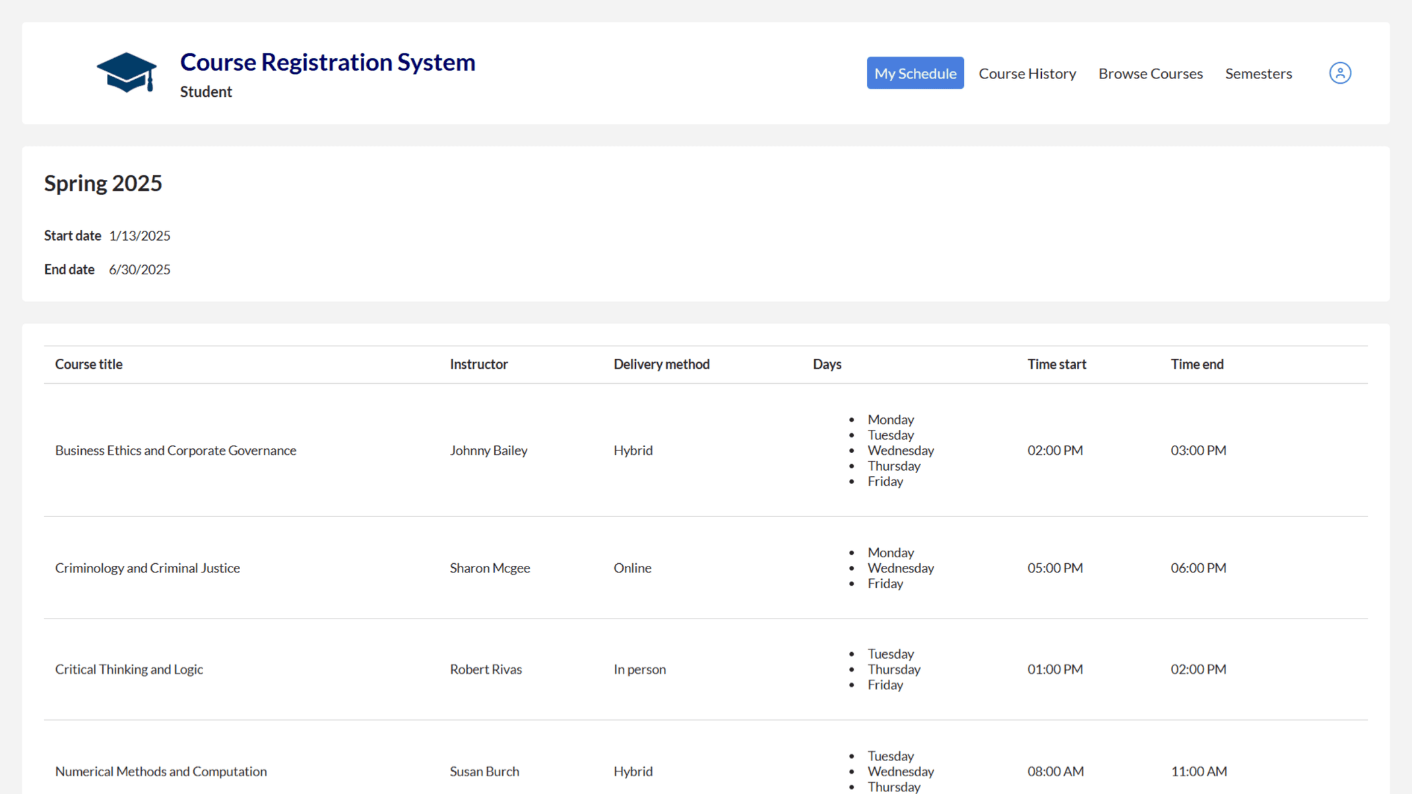Select Business Ethics and Corporate Governance course
The image size is (1412, 794).
click(x=176, y=450)
